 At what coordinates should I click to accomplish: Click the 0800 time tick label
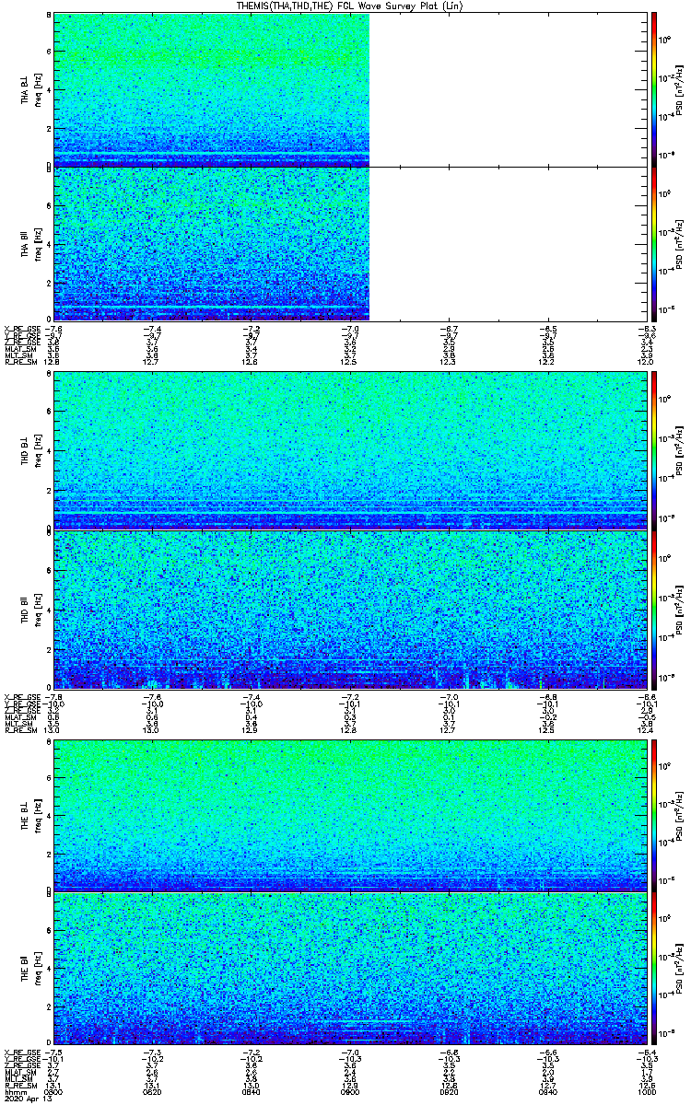pos(53,1092)
